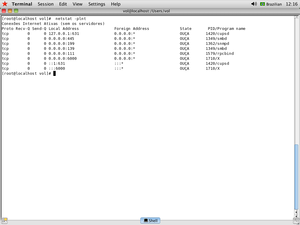300x225 pixels.
Task: Click the red close window button
Action: tap(4, 11)
